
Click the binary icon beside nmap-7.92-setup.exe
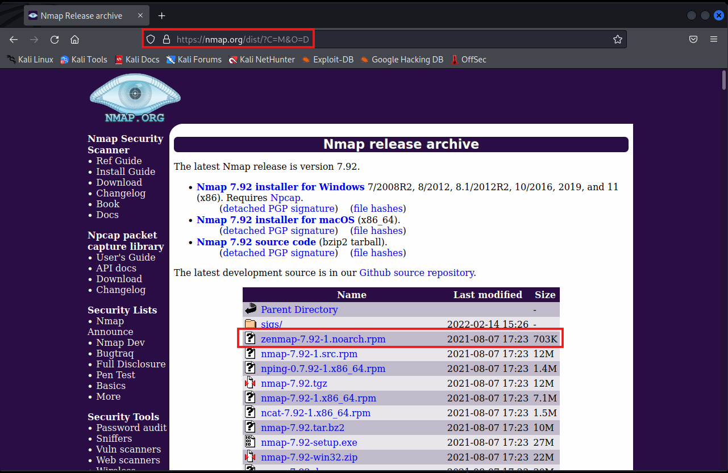[x=251, y=442]
